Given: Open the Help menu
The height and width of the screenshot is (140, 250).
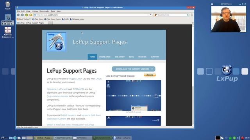Looking at the screenshot, I should click(59, 11).
